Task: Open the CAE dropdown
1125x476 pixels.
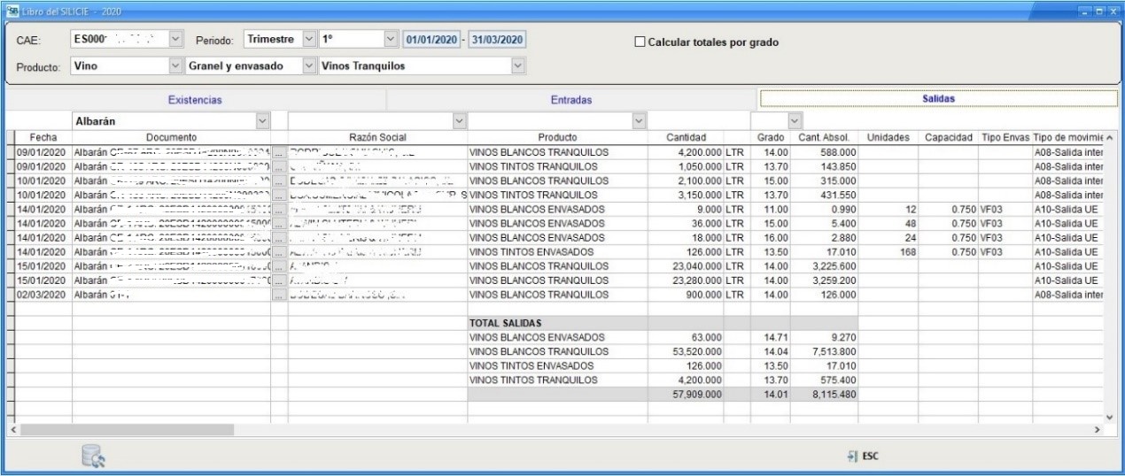Action: click(x=175, y=42)
